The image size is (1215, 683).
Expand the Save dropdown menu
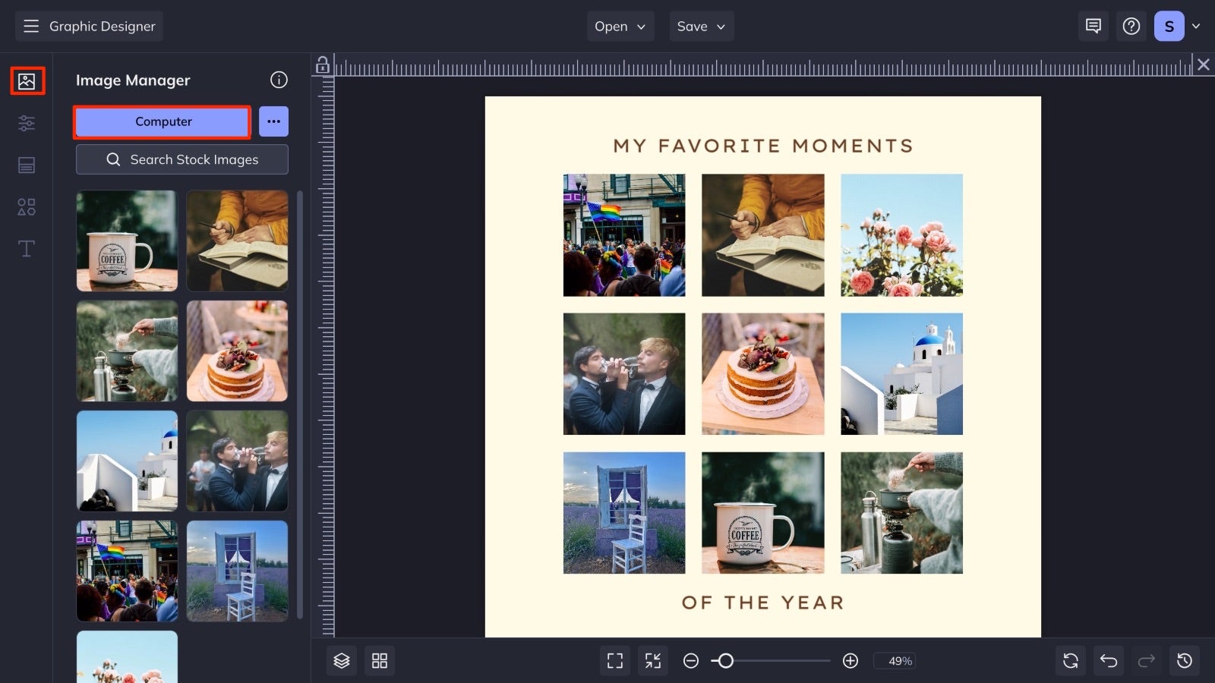tap(701, 26)
